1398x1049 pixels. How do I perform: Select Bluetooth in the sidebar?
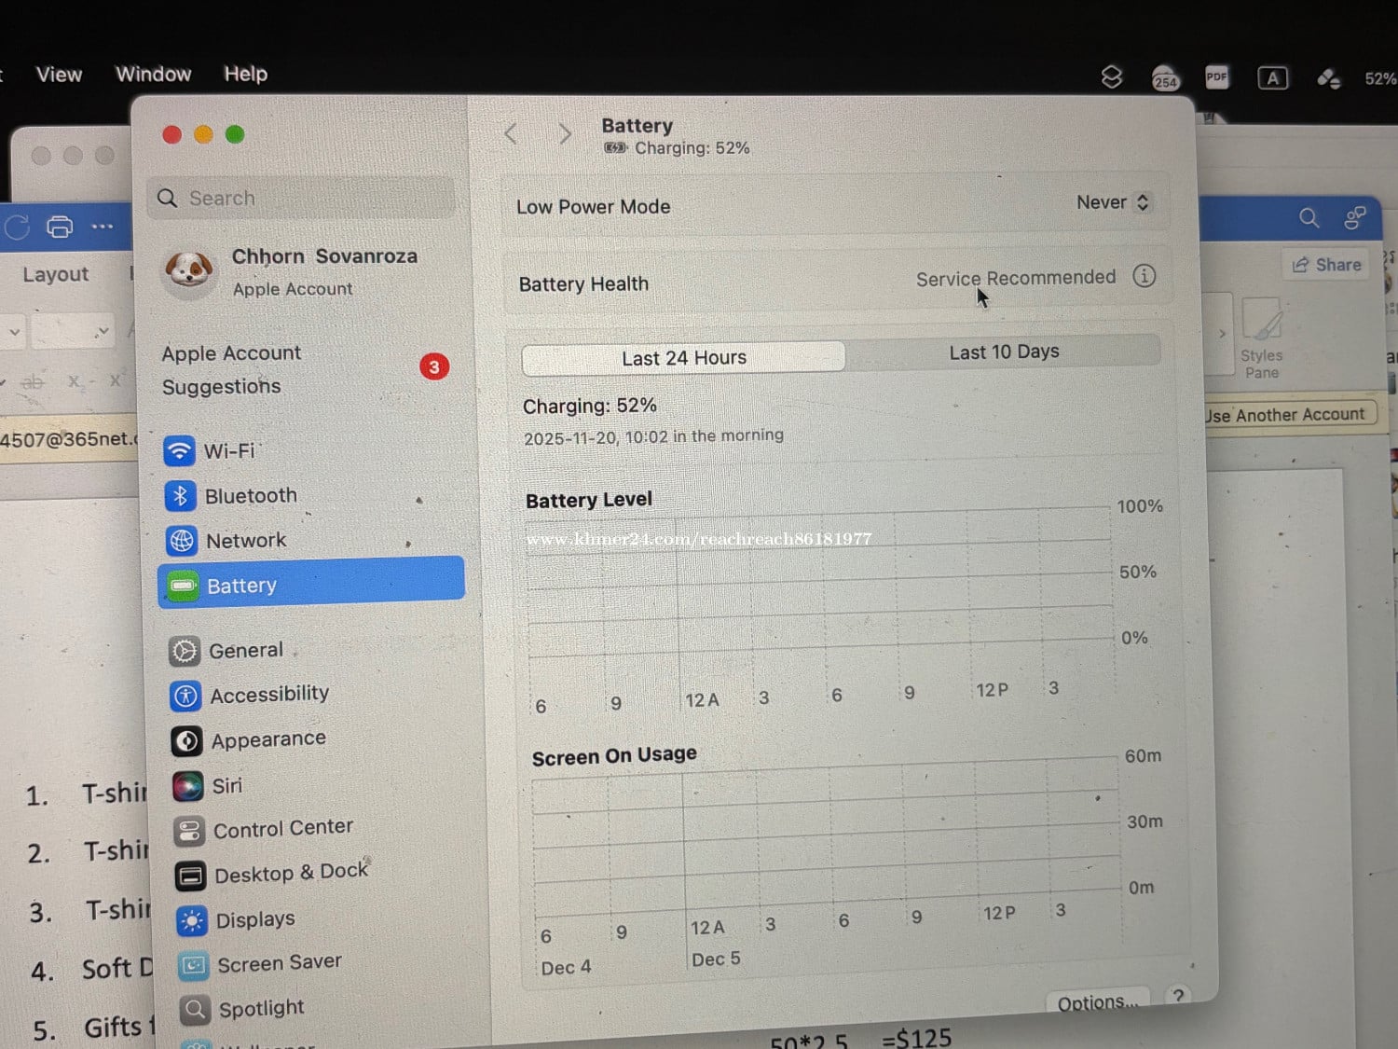pos(250,496)
